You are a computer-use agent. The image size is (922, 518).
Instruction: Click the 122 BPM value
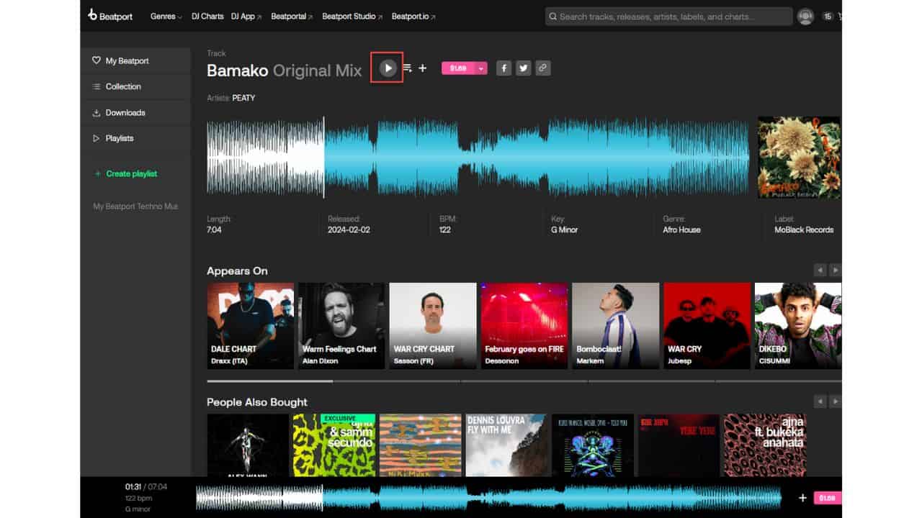[x=445, y=230]
